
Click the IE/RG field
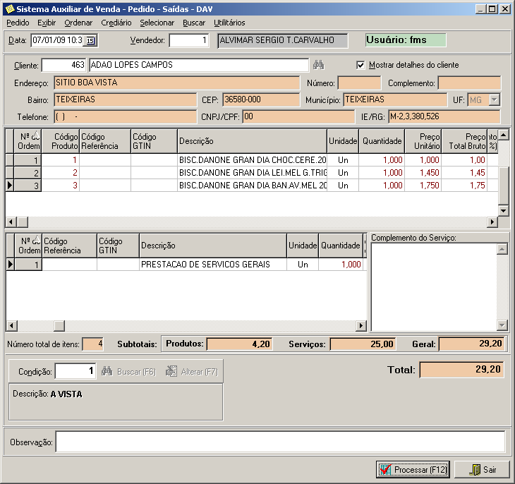click(x=444, y=117)
